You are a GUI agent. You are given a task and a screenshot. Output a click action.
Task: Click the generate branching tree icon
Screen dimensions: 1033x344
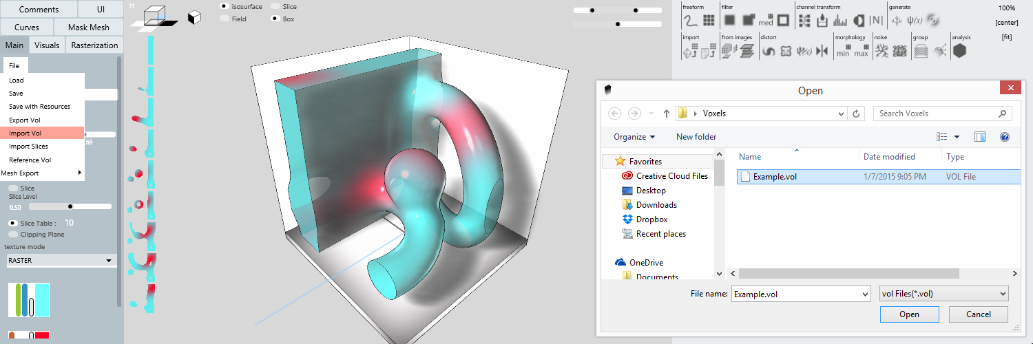click(x=897, y=21)
